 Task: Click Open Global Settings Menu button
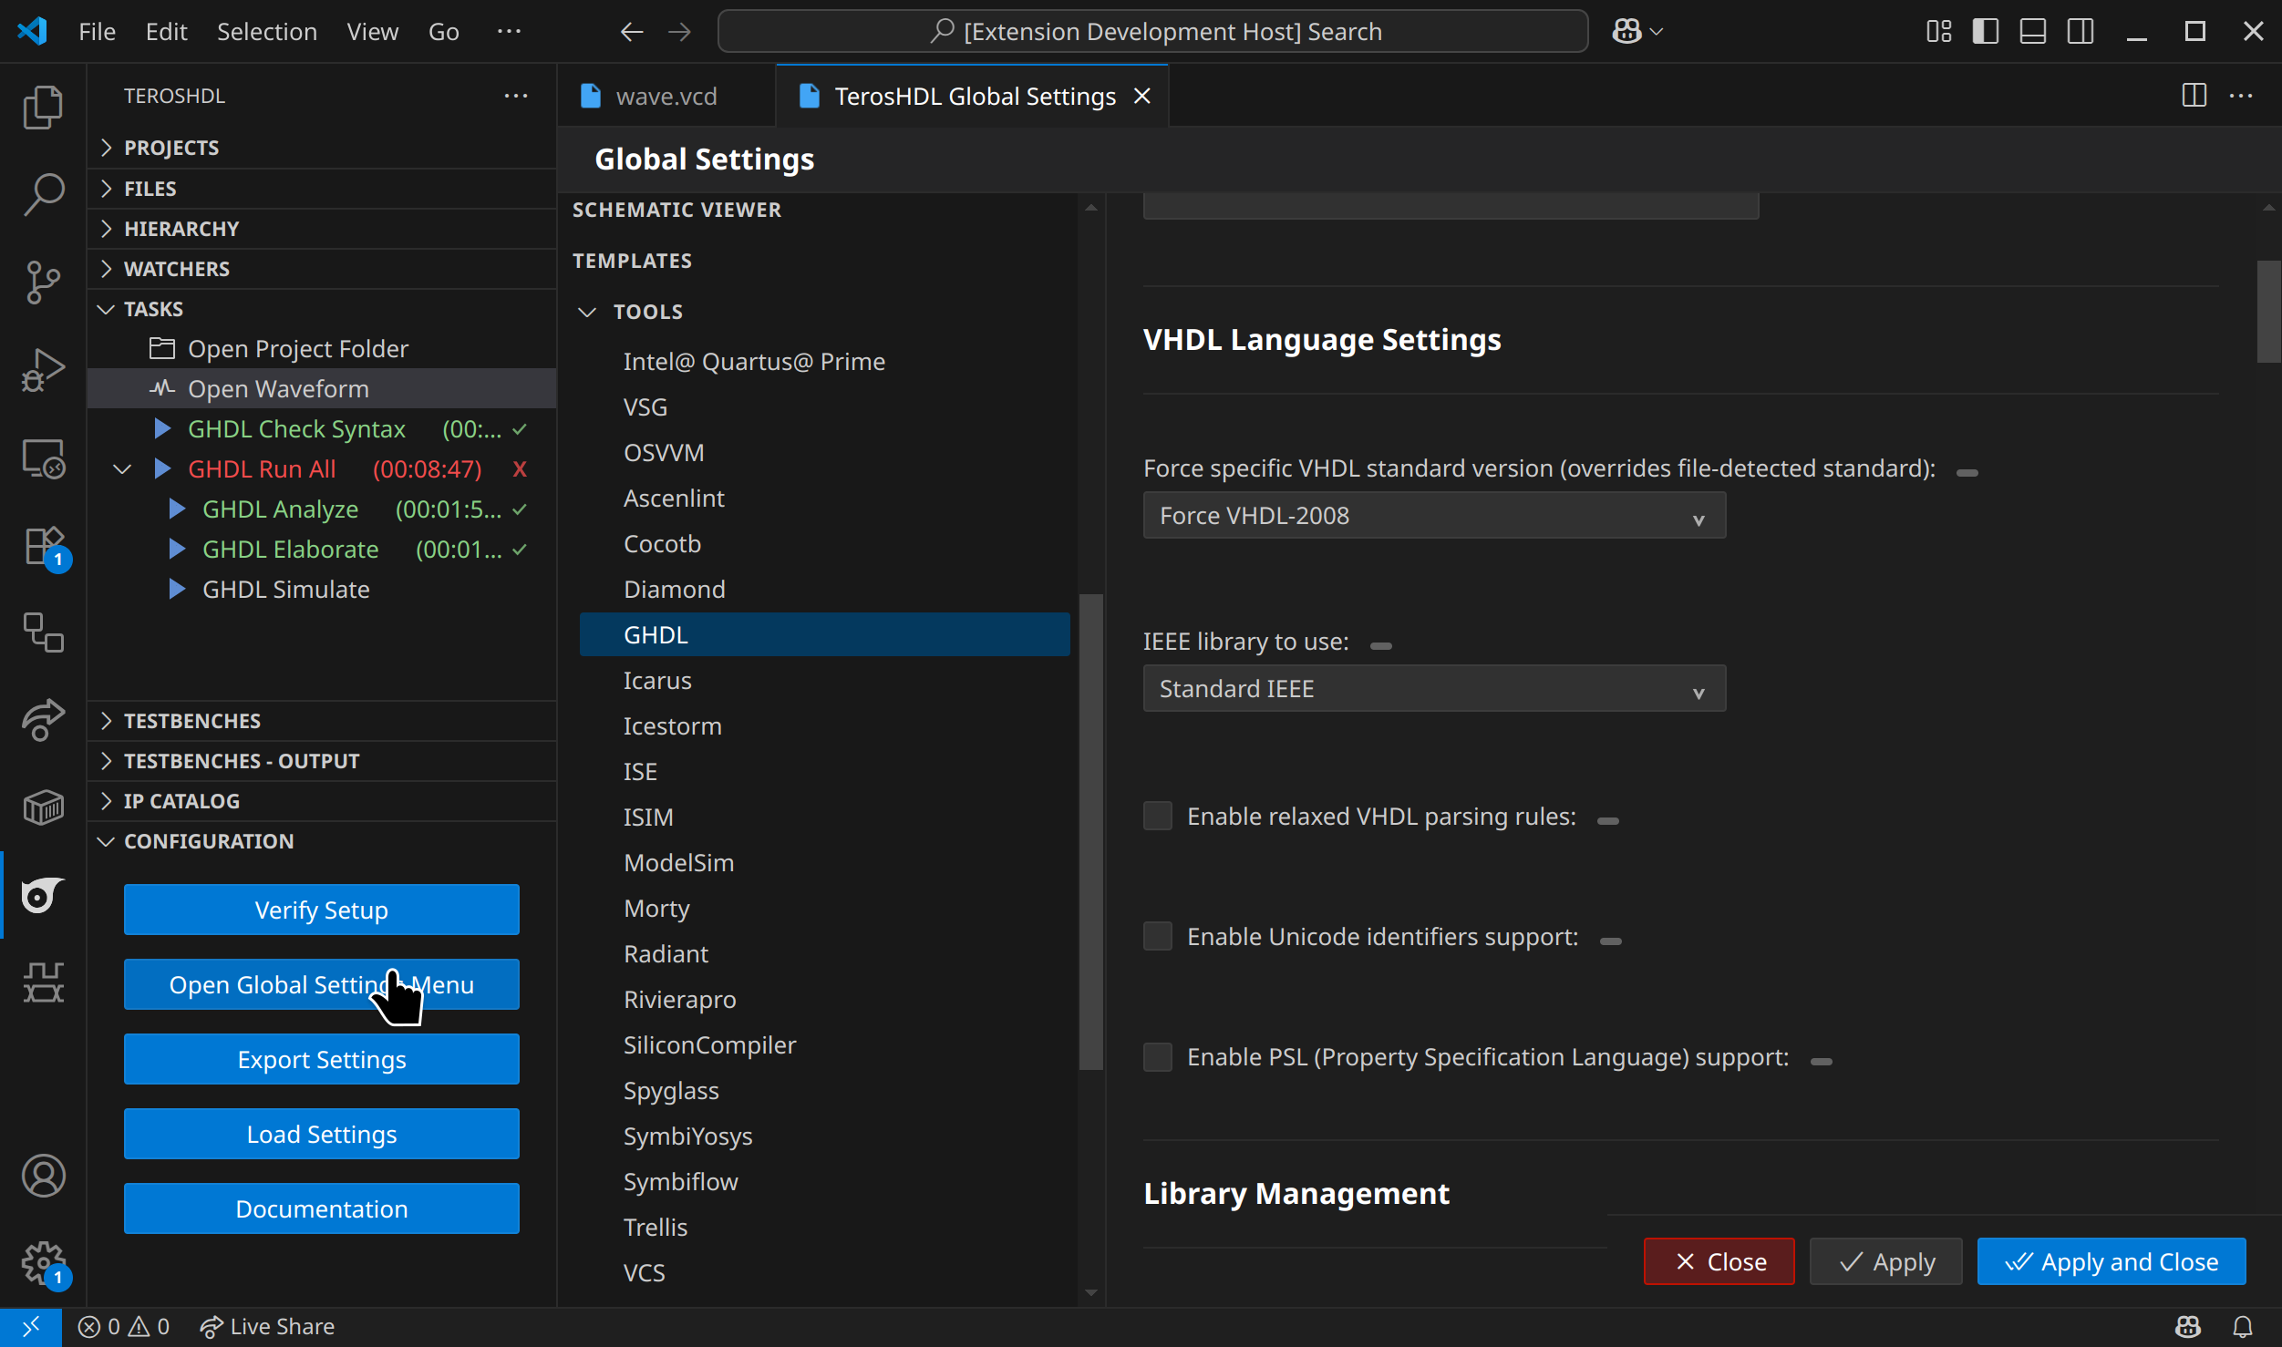point(322,984)
